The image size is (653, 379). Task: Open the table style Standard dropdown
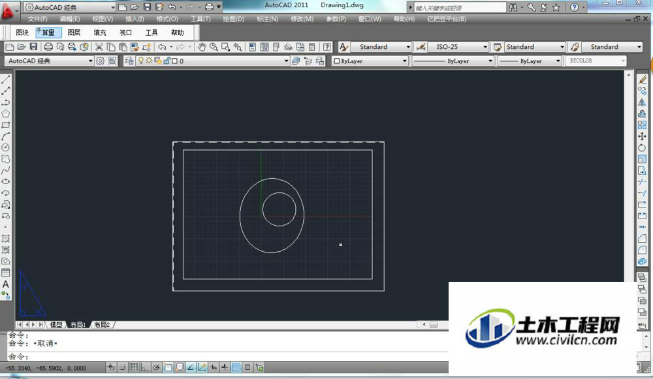pyautogui.click(x=535, y=47)
